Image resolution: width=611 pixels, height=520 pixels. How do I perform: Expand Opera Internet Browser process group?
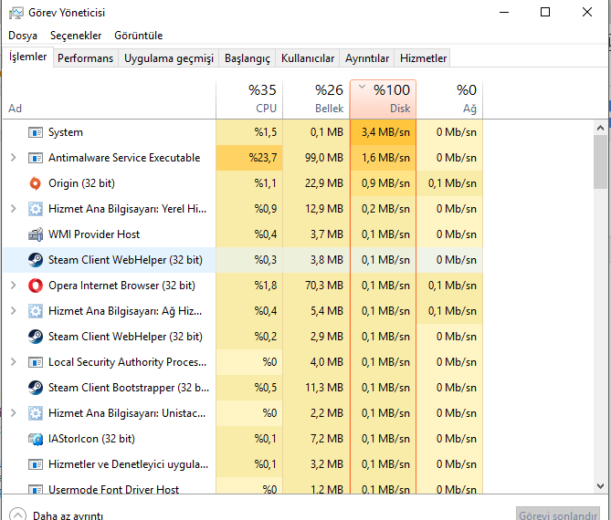(x=14, y=286)
